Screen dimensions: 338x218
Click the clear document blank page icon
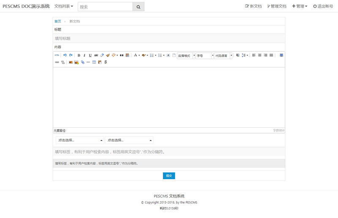point(174,55)
